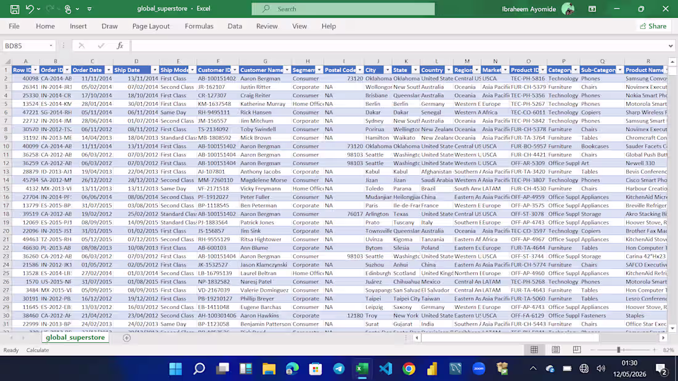Click Calculate in the status bar
This screenshot has height=381, width=678.
[38, 350]
